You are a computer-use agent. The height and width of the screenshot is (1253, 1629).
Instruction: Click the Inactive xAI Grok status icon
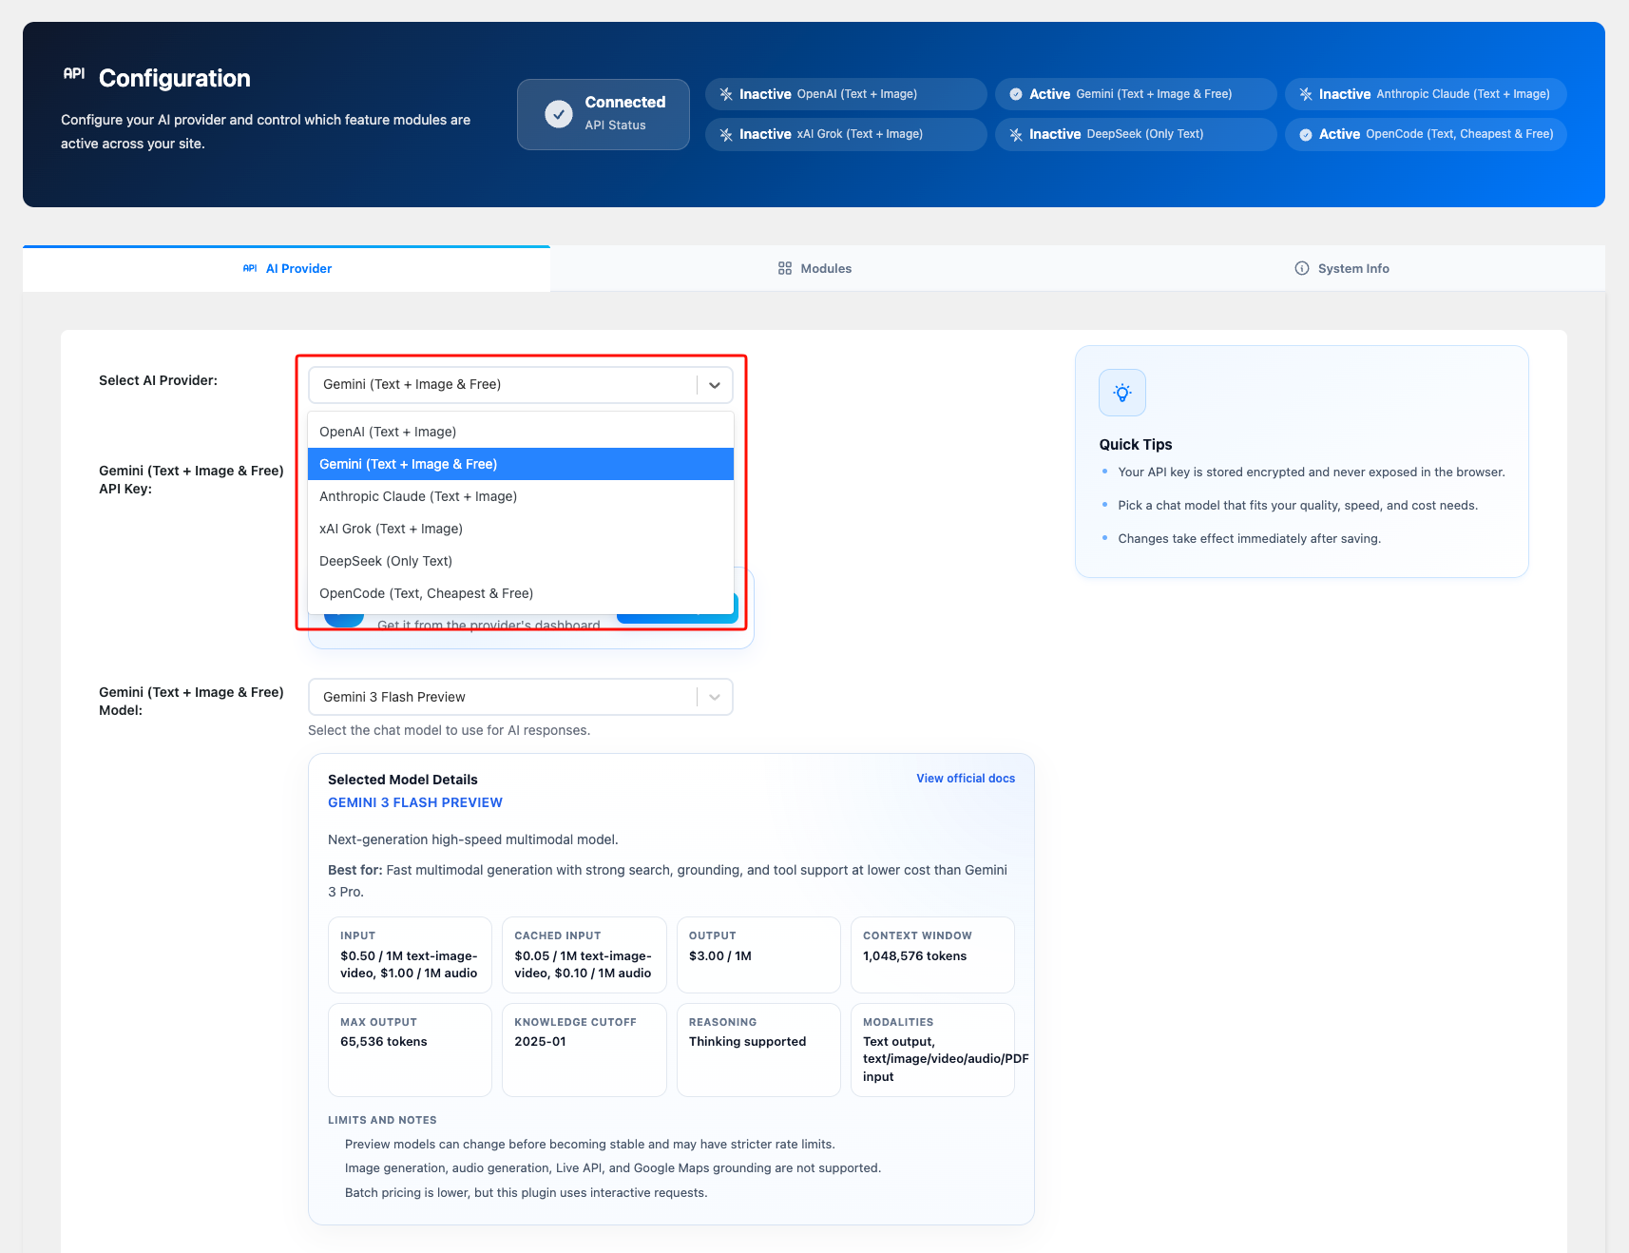726,134
